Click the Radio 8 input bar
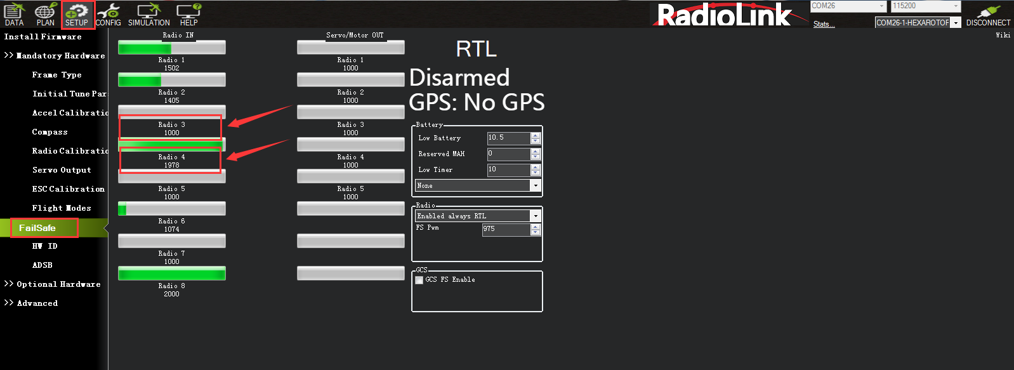1014x370 pixels. click(x=172, y=274)
